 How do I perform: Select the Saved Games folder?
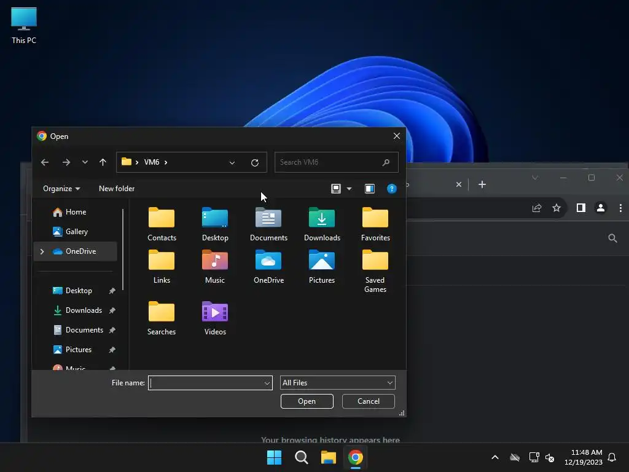click(x=375, y=271)
